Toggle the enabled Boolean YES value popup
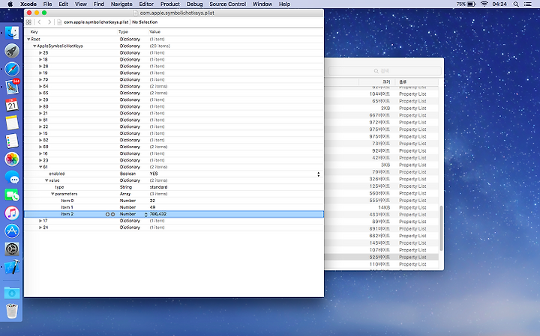The height and width of the screenshot is (336, 540). (x=318, y=174)
